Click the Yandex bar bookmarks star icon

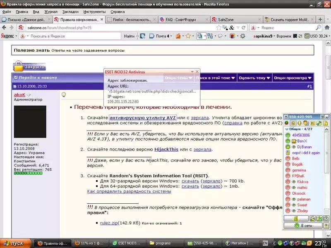pos(188,36)
